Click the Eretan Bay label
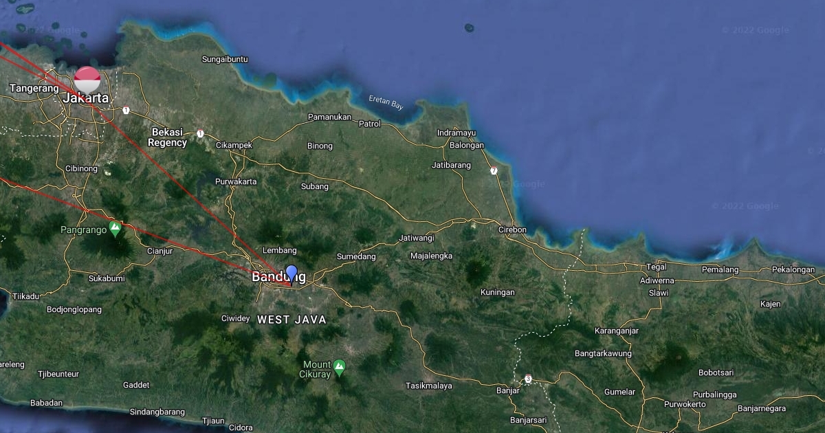The image size is (825, 433). pyautogui.click(x=386, y=102)
